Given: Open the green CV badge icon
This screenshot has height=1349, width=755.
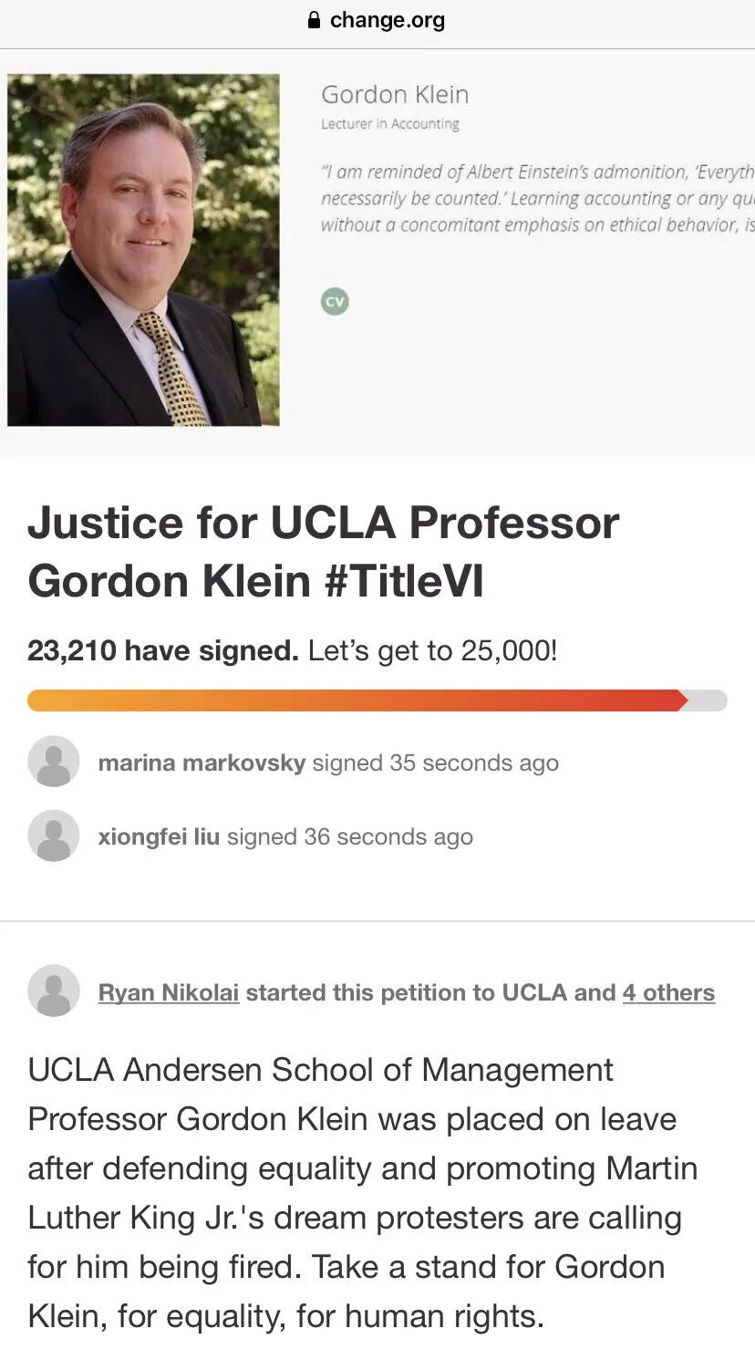Looking at the screenshot, I should tap(335, 302).
